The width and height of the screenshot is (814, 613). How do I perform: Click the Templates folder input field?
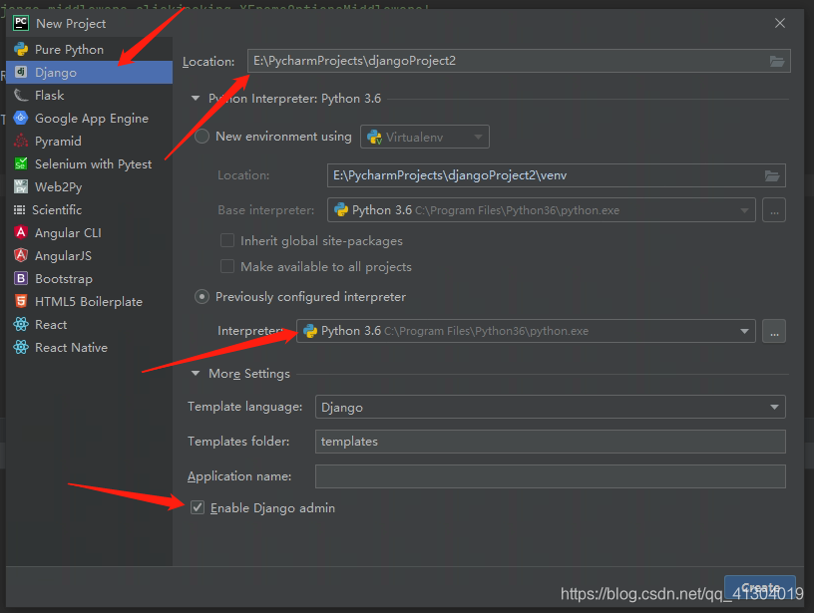click(551, 442)
